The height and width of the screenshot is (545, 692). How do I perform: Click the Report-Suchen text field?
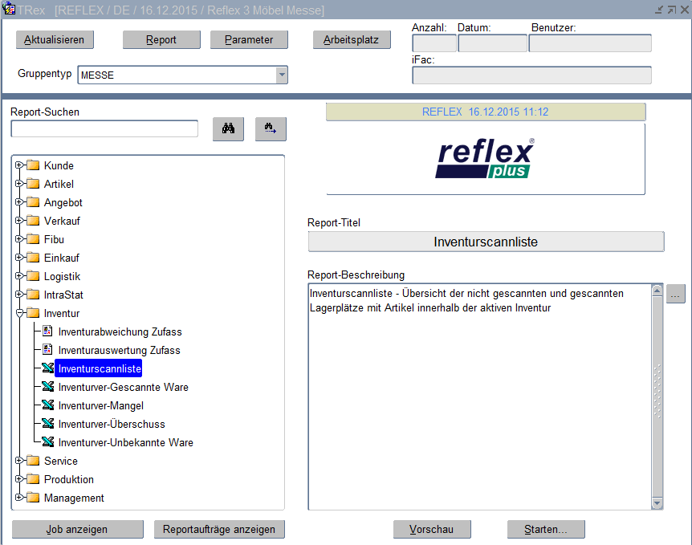(104, 128)
